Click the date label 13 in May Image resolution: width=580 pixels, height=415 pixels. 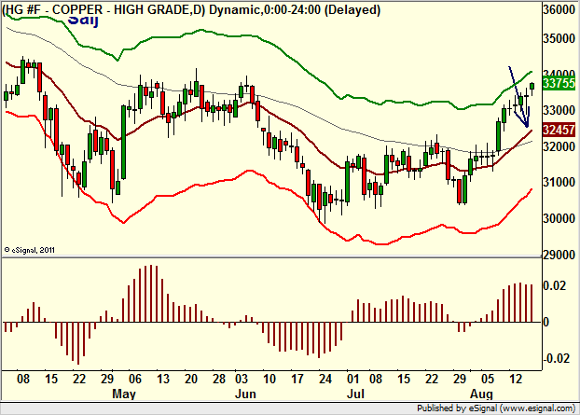point(163,380)
